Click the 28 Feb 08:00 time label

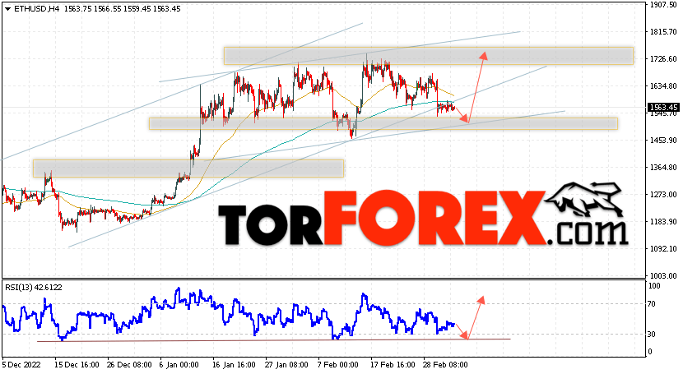point(445,364)
